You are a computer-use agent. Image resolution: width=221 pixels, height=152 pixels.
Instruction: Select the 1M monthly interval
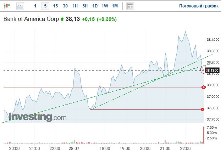pos(115,6)
